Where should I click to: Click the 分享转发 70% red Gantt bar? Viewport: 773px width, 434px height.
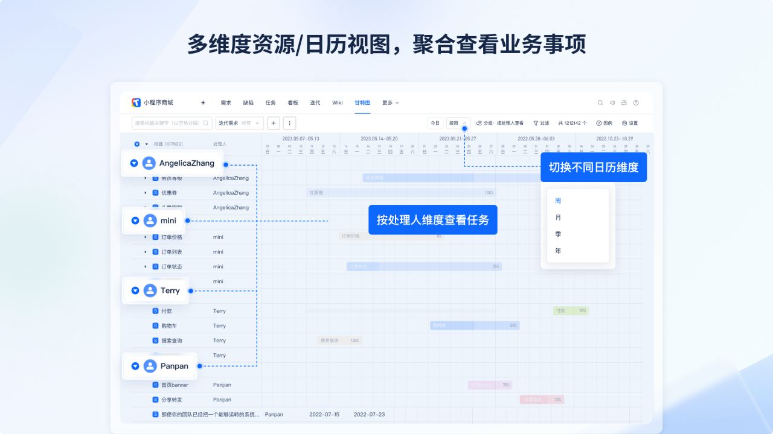(542, 400)
